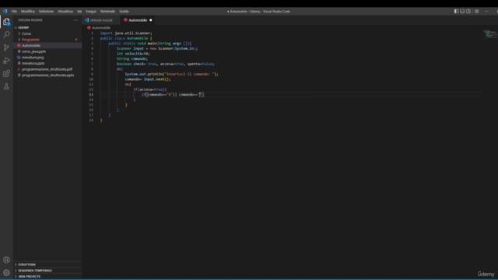498x280 pixels.
Task: Open the Terminale menu
Action: tap(107, 11)
